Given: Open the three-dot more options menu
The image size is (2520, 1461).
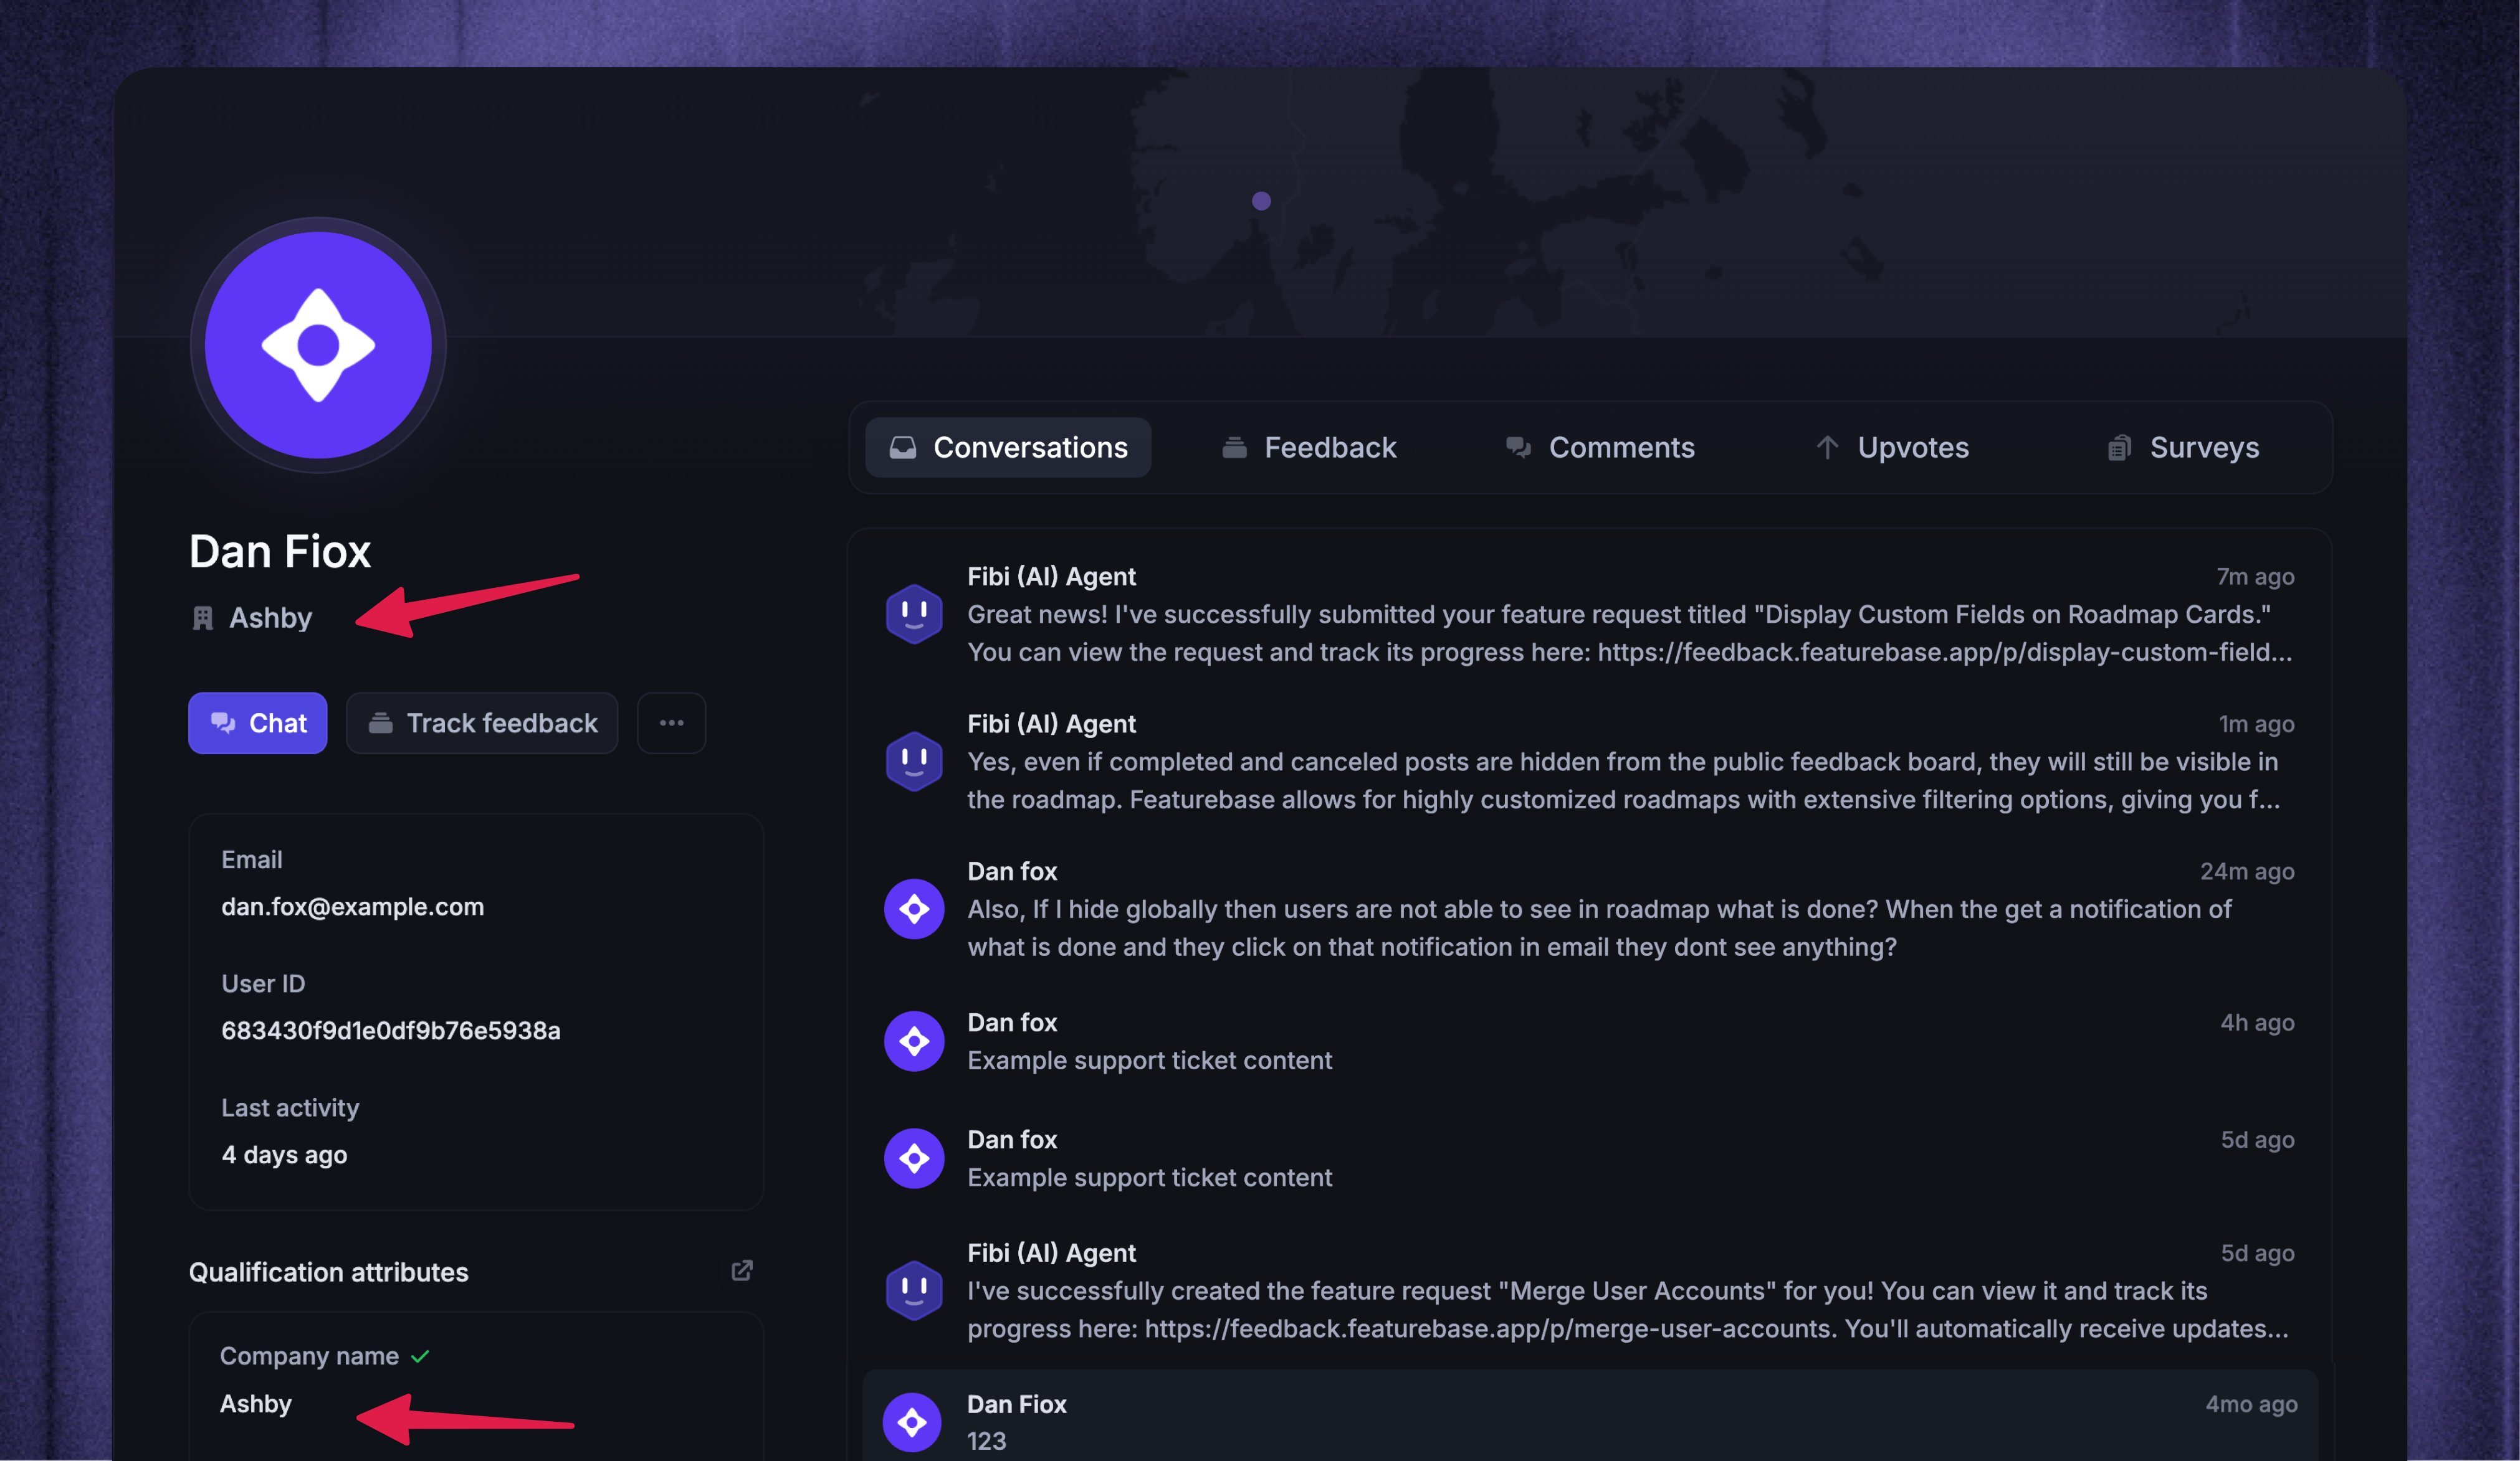Looking at the screenshot, I should [x=672, y=722].
